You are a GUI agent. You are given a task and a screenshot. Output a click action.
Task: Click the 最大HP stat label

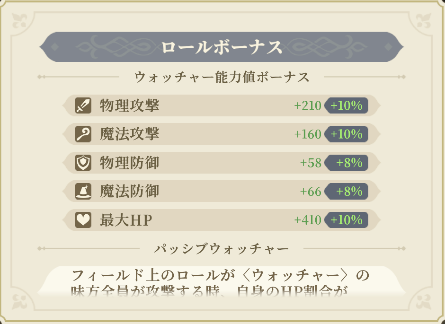125,220
